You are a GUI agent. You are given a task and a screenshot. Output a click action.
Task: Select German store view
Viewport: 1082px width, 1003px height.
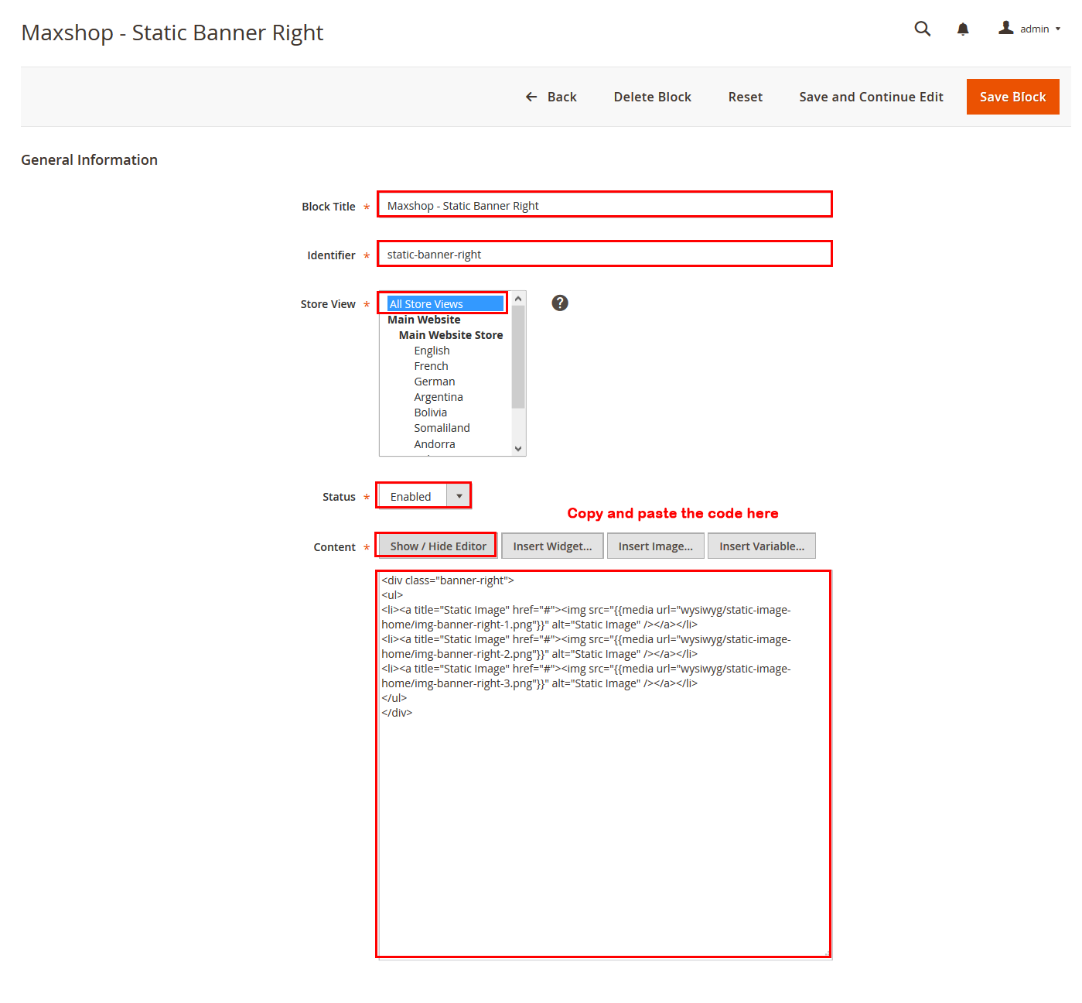coord(434,382)
